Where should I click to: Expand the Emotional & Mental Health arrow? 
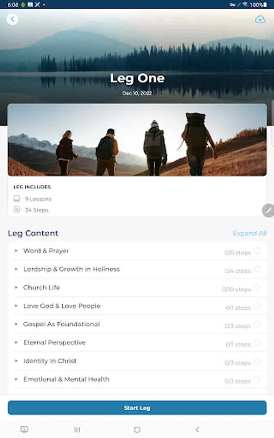[16, 379]
